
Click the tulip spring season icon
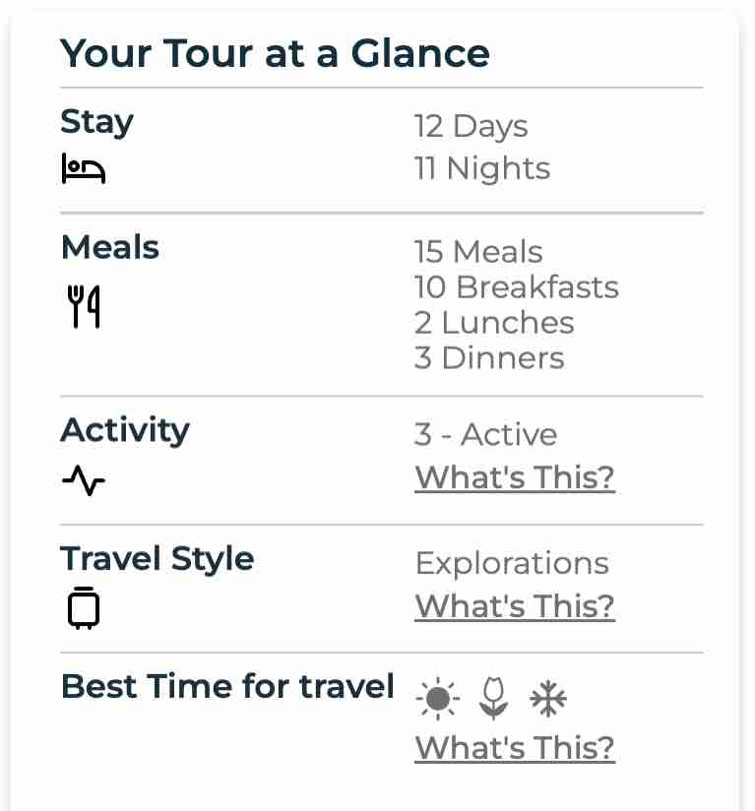[x=493, y=700]
